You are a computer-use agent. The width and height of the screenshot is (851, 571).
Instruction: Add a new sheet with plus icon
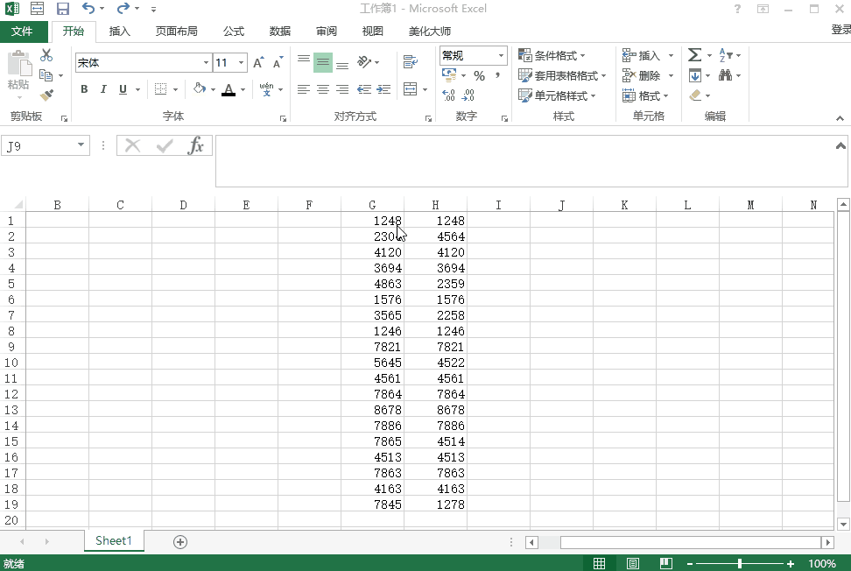click(180, 542)
